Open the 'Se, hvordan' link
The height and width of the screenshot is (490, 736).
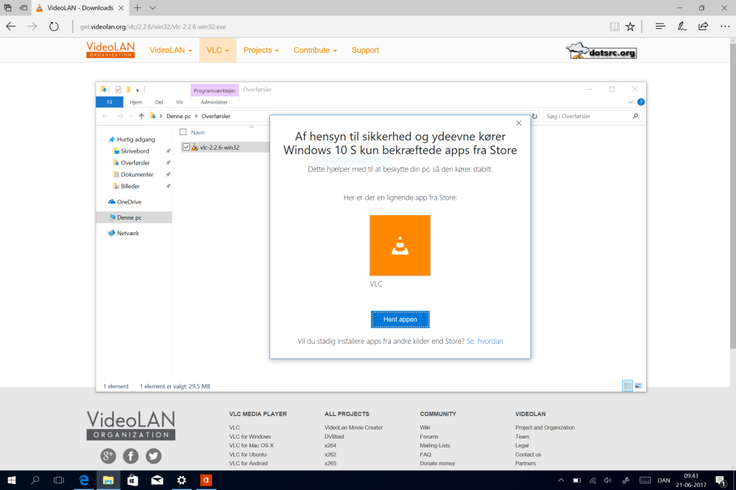484,342
